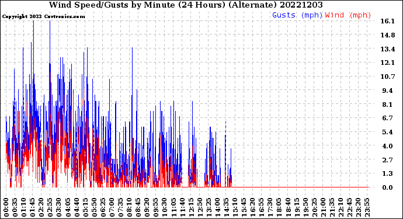Click the 8.1 y-axis value
The image size is (403, 219).
[x=388, y=105]
